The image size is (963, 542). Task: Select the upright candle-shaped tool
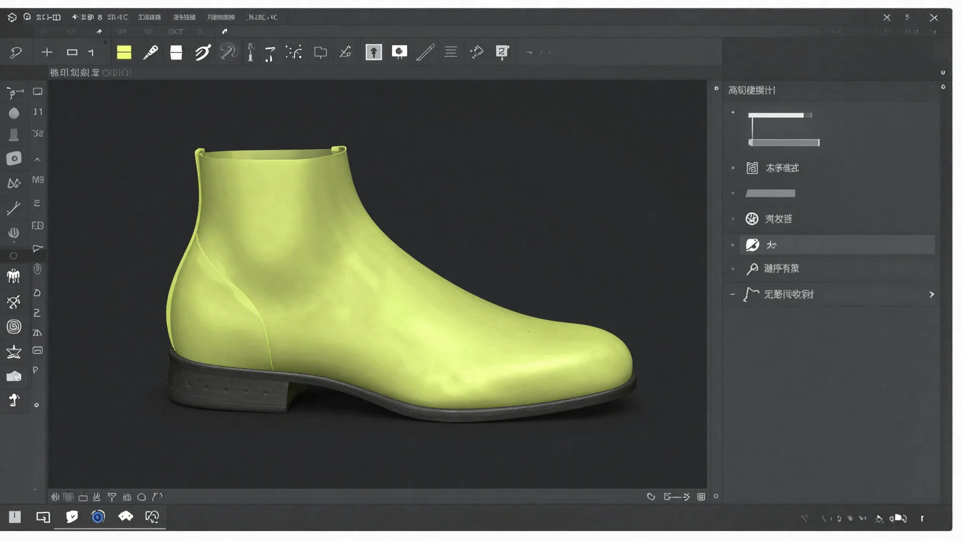click(251, 52)
